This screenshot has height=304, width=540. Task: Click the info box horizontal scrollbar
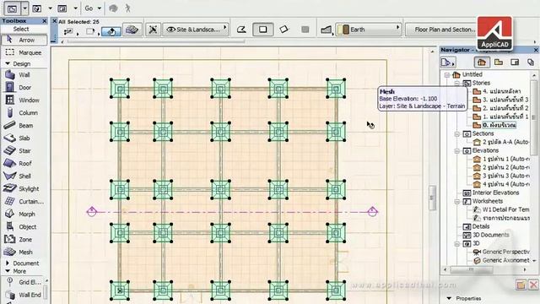(157, 41)
